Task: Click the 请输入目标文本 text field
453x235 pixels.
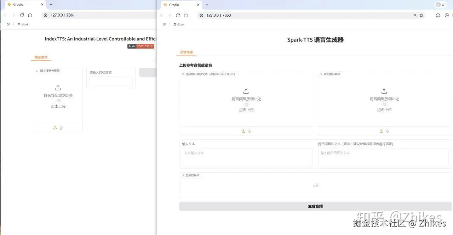Action: pos(111,81)
